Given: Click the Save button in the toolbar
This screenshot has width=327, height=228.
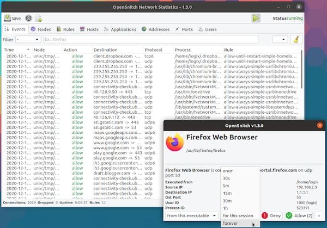Looking at the screenshot, I should pyautogui.click(x=13, y=19).
